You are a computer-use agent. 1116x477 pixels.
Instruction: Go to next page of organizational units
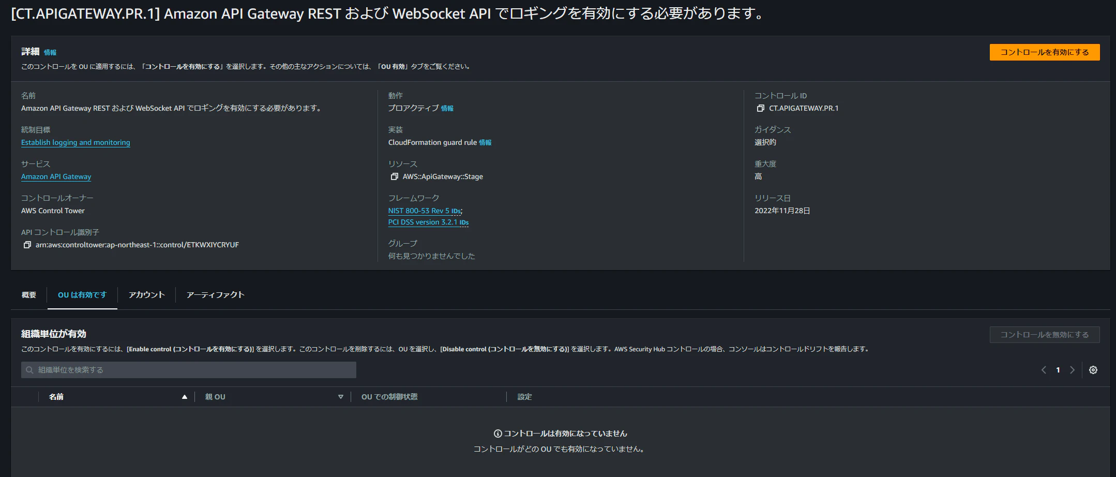1072,370
